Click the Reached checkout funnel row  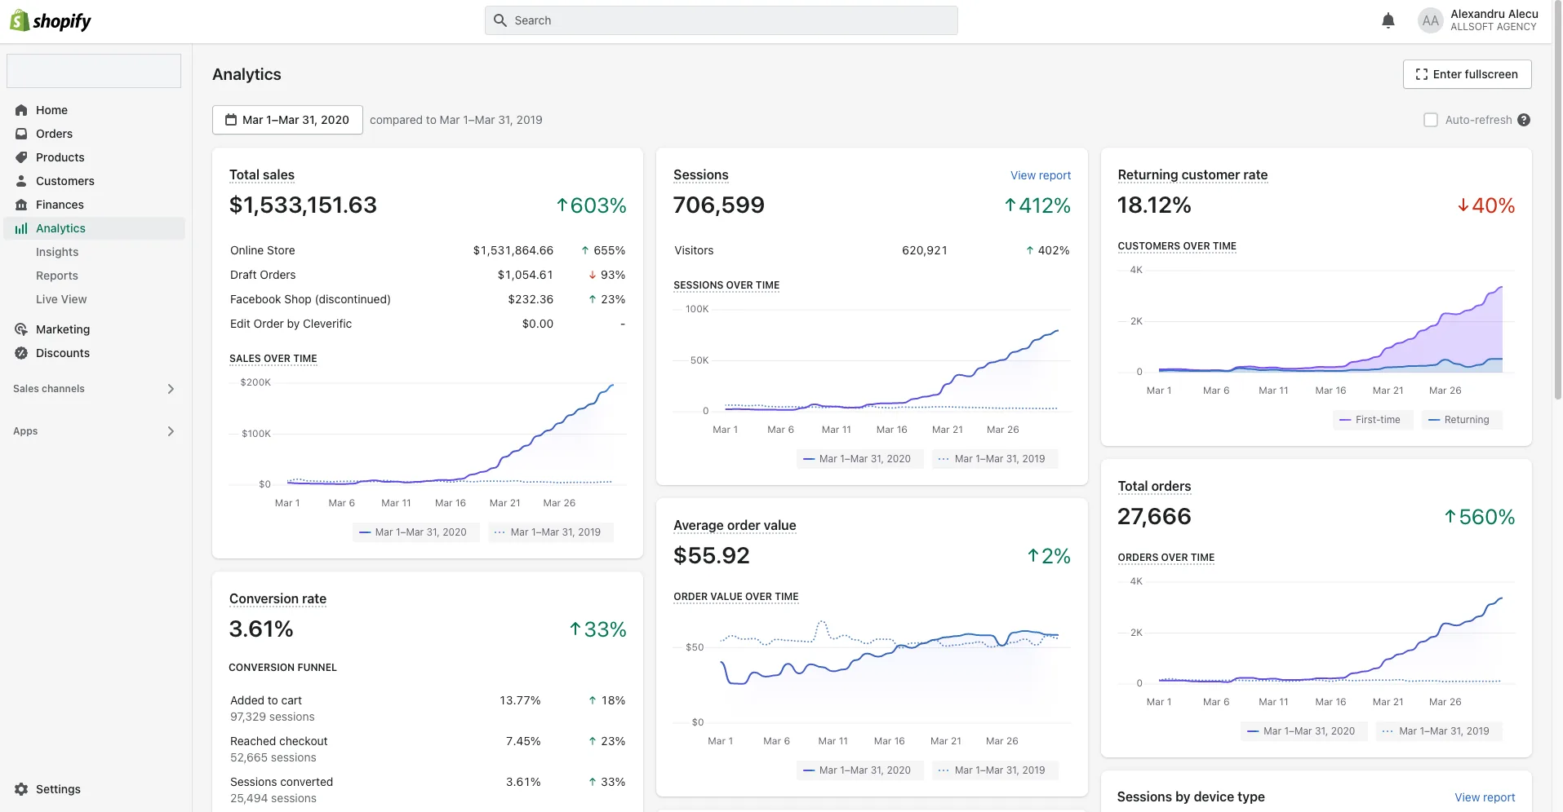point(428,749)
